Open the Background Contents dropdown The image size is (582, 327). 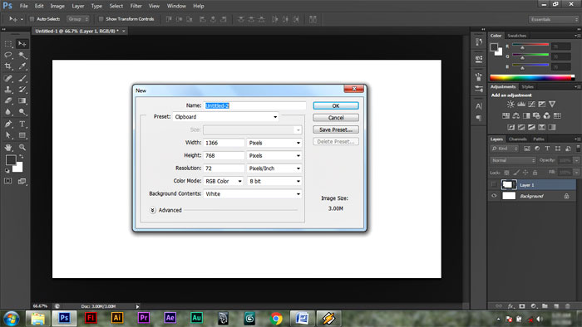click(x=253, y=194)
